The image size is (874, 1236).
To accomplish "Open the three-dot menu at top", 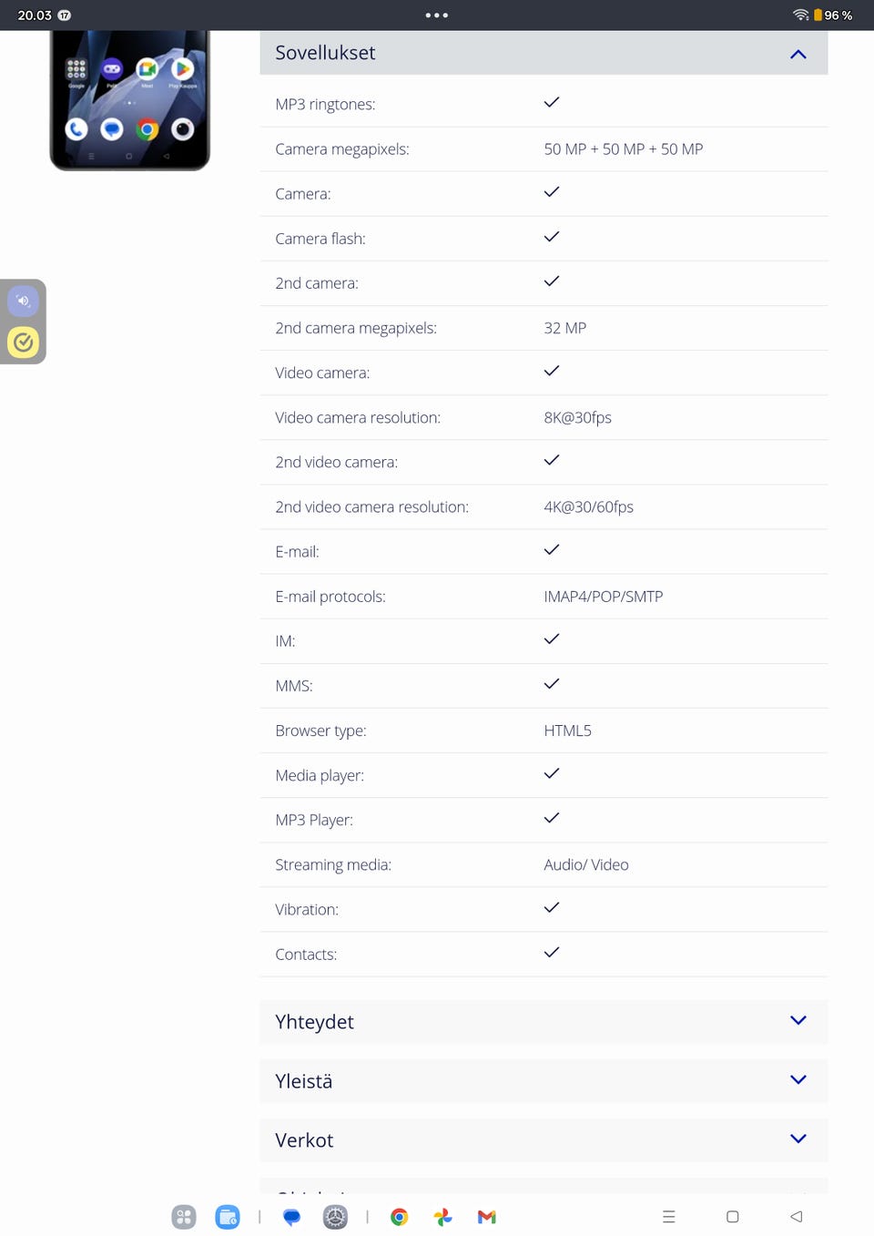I will [x=437, y=15].
